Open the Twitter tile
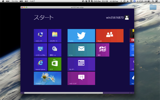 (81, 36)
